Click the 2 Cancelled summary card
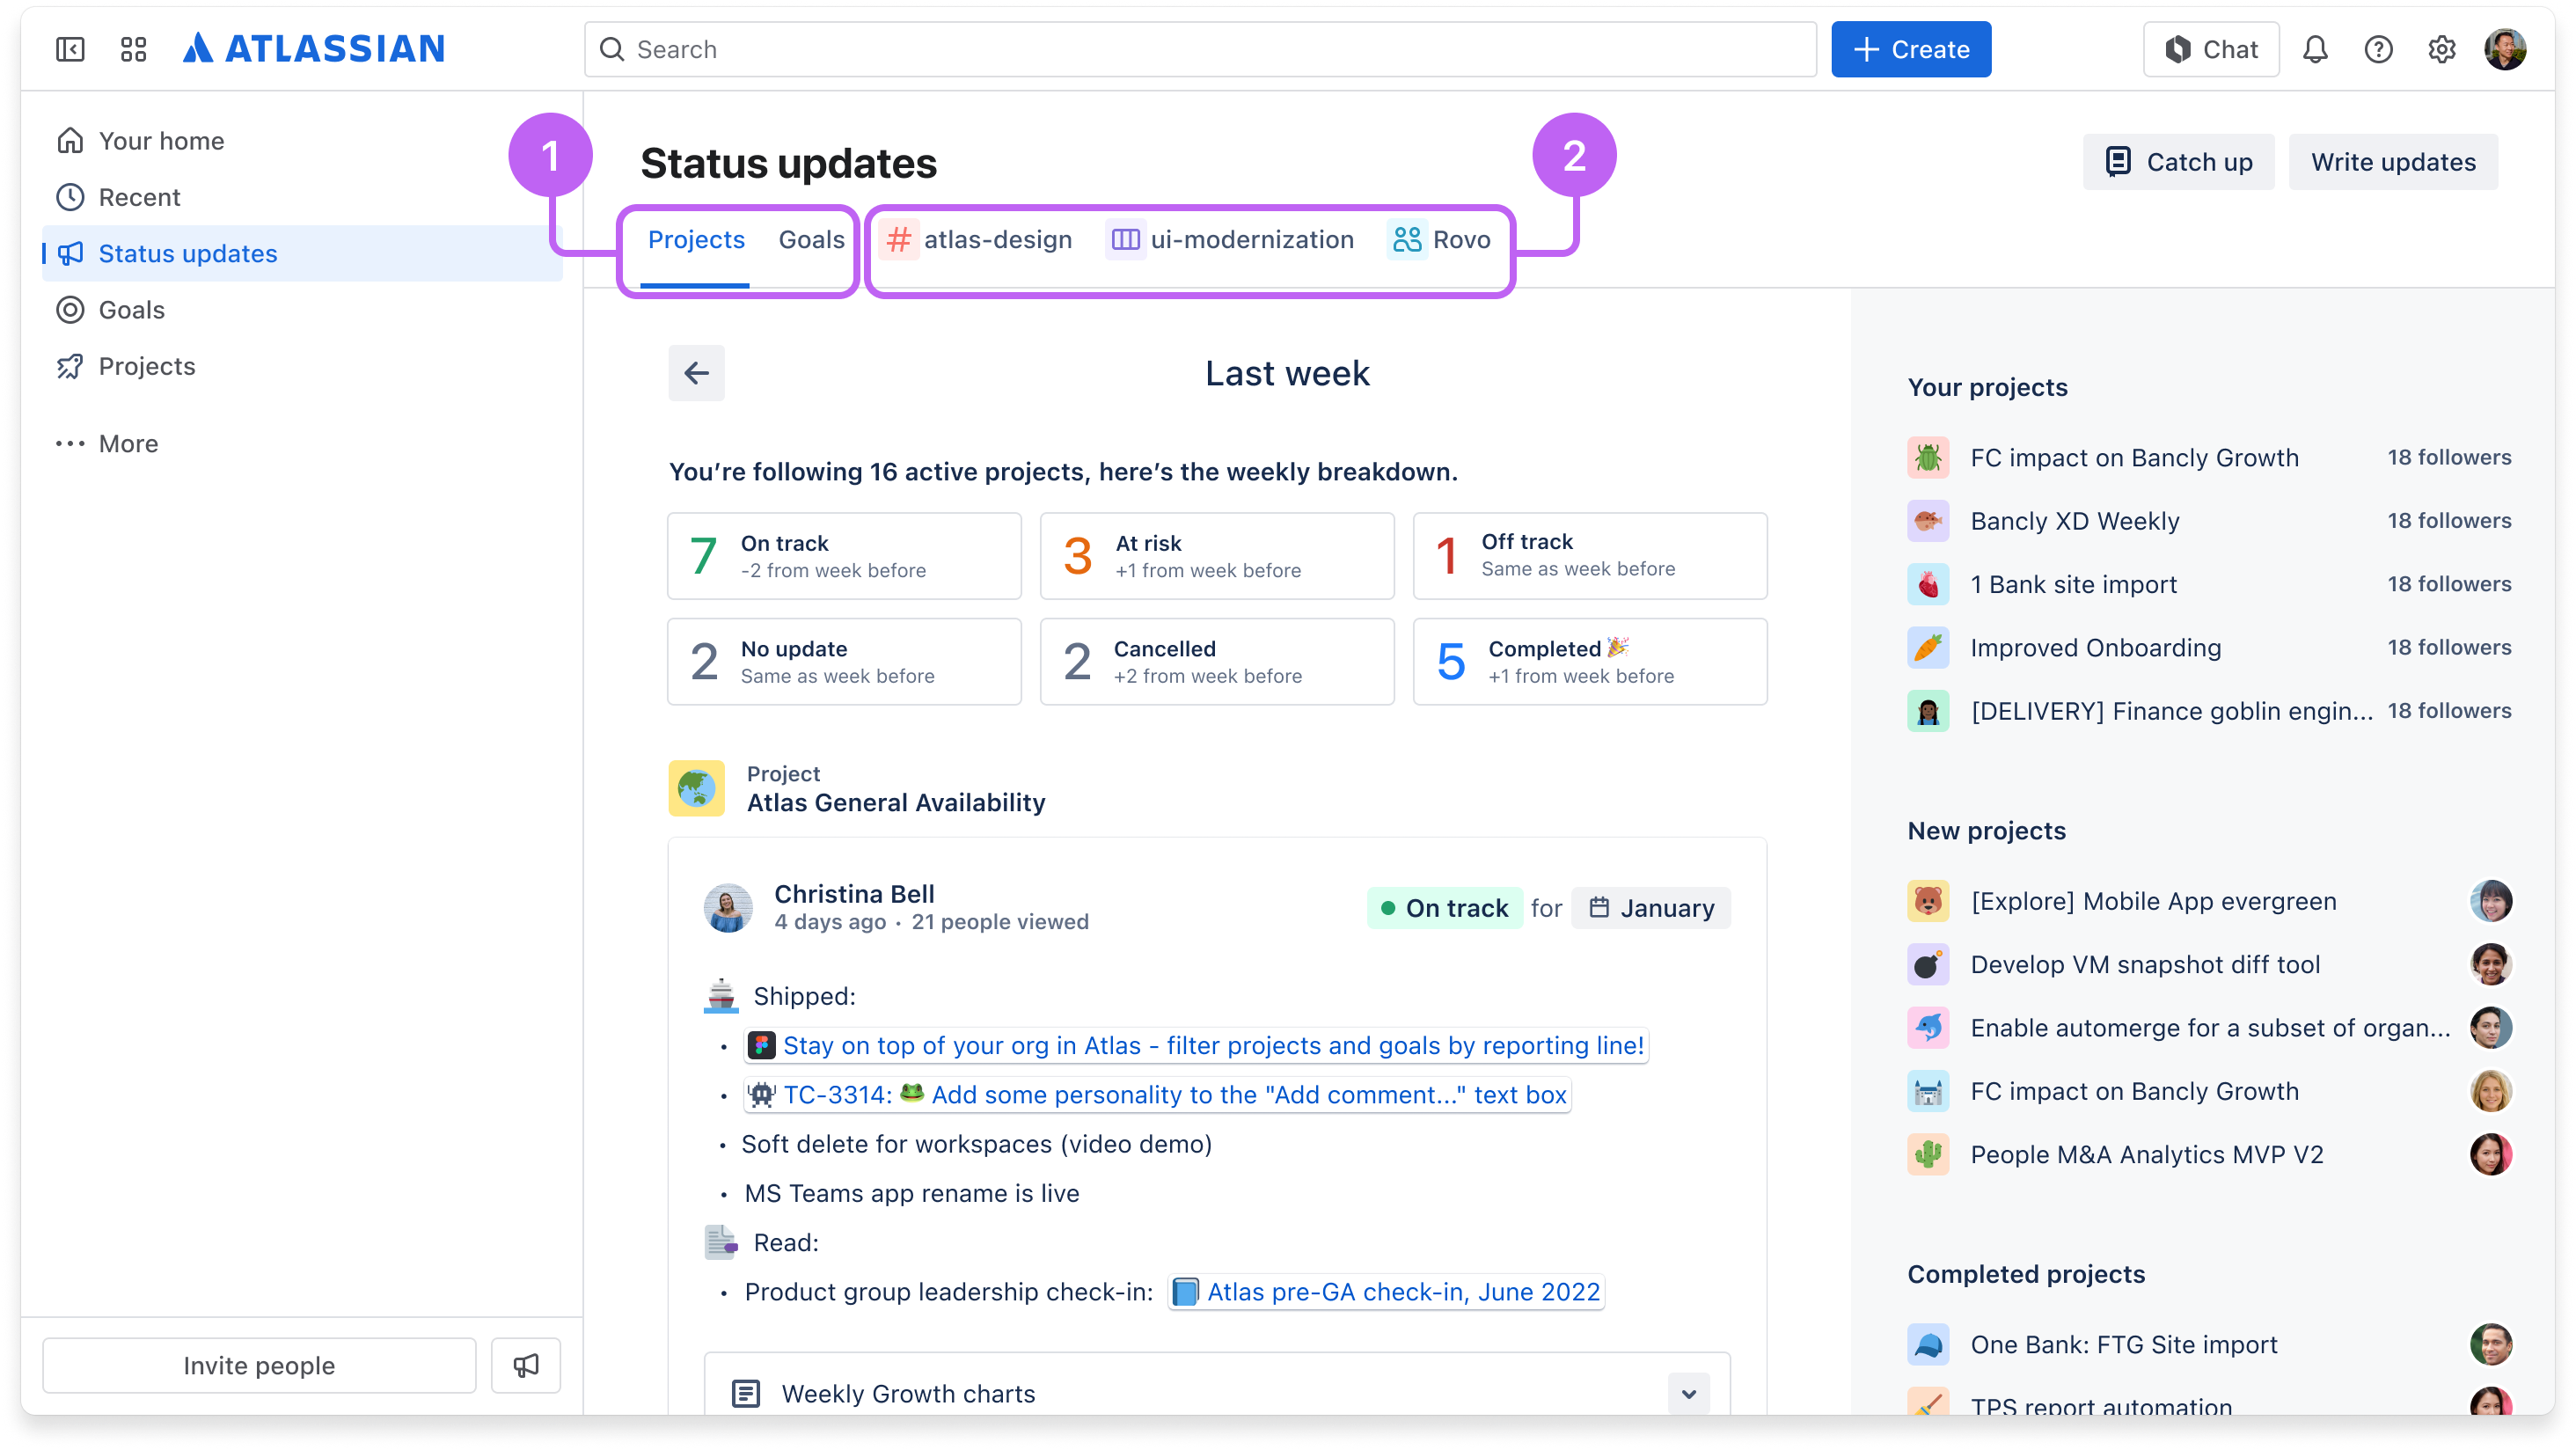The width and height of the screenshot is (2576, 1450). (x=1217, y=661)
